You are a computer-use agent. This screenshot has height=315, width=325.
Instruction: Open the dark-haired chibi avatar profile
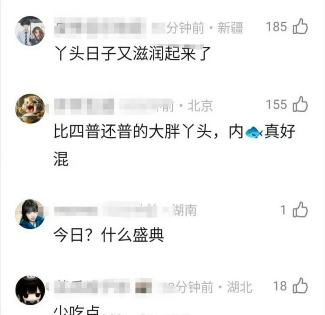click(x=30, y=290)
